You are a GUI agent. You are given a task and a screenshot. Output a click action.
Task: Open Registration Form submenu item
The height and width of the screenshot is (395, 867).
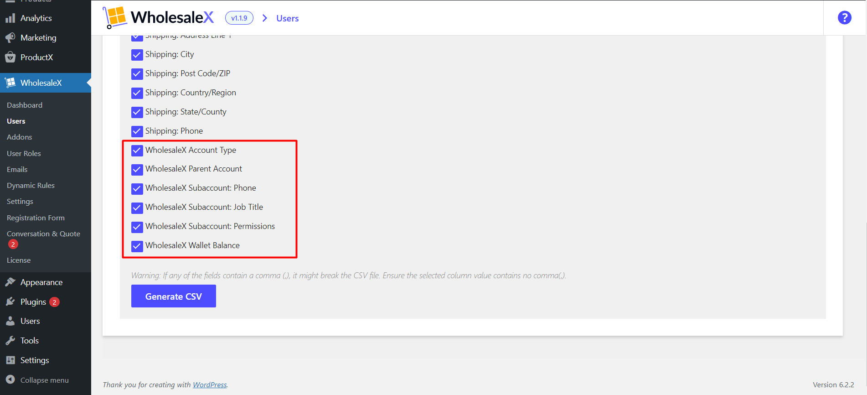click(x=36, y=218)
